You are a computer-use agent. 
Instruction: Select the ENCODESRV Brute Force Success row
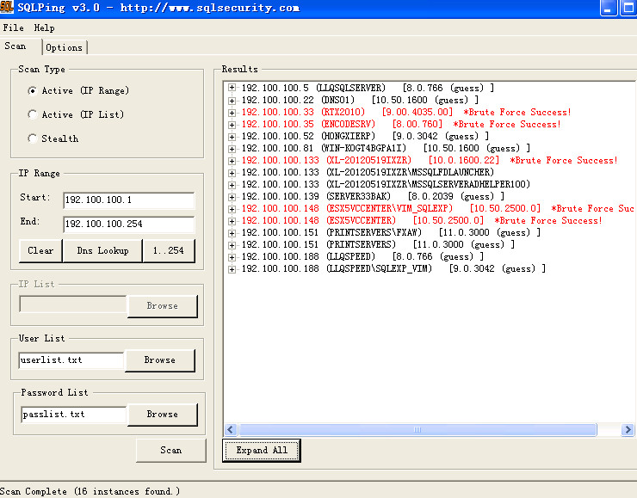tap(401, 125)
